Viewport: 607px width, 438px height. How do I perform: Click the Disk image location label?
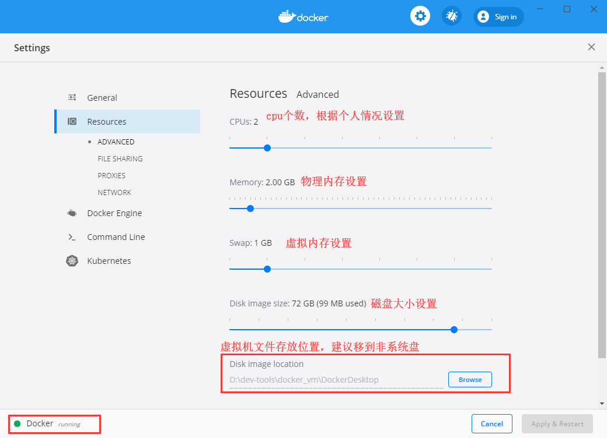(266, 364)
